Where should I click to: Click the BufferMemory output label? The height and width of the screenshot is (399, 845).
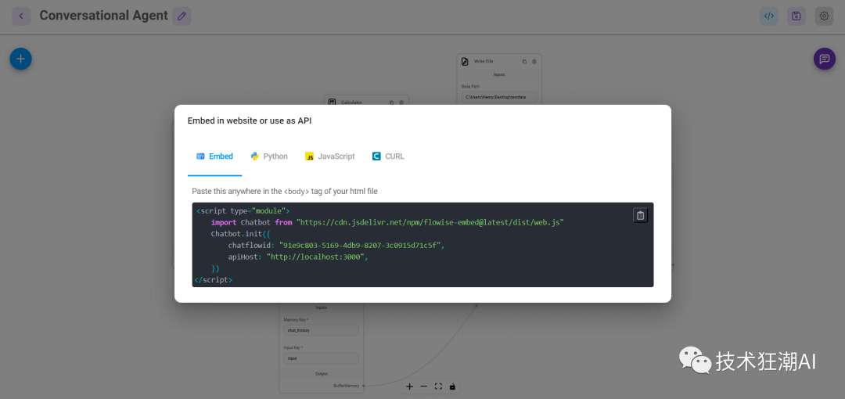point(347,386)
